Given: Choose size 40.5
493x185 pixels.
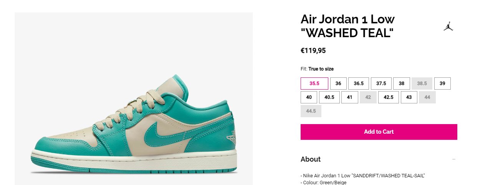Looking at the screenshot, I should [329, 97].
